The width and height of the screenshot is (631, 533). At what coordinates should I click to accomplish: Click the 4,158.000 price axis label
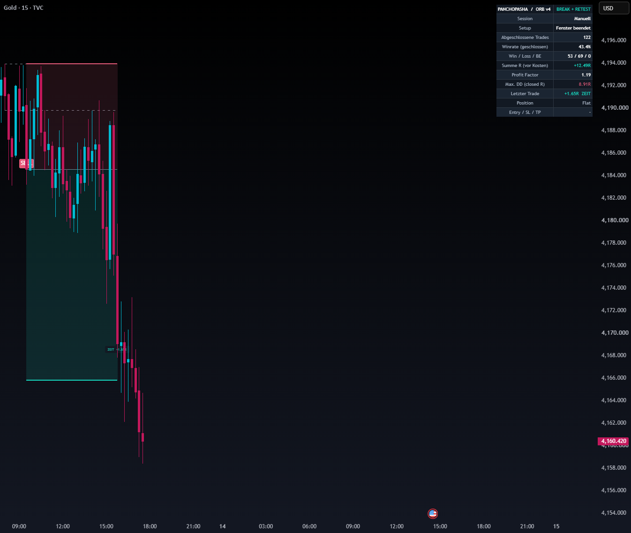614,468
